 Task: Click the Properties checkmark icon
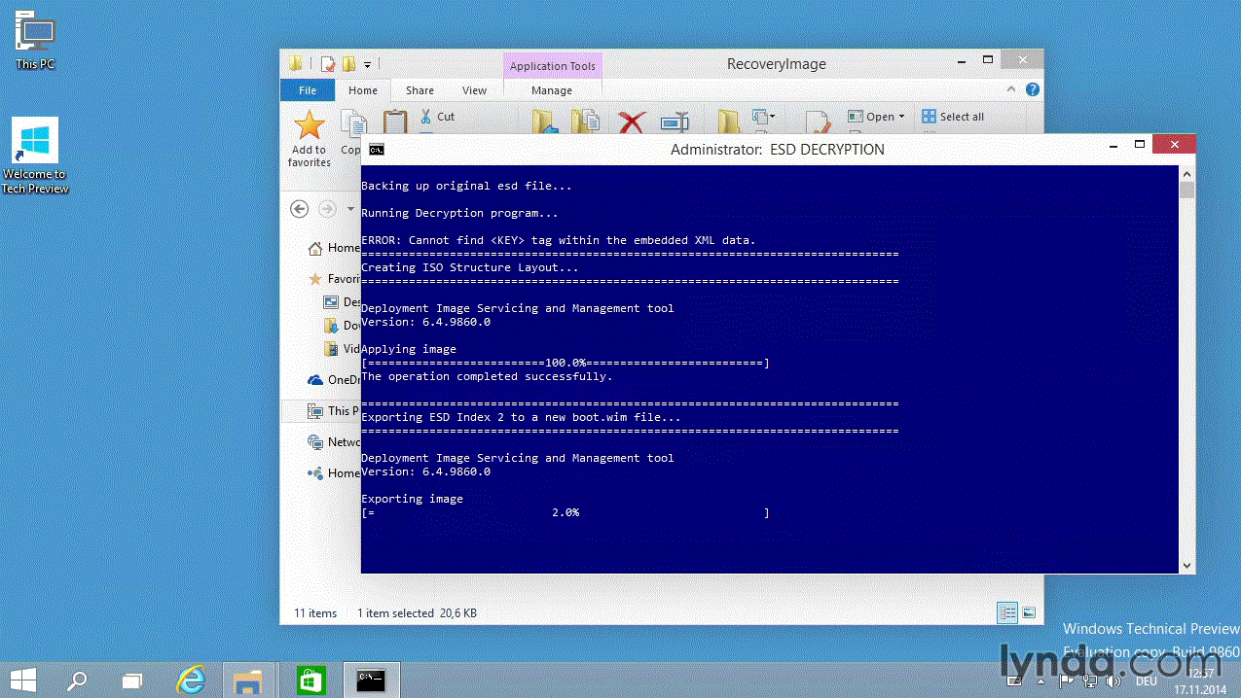coord(818,123)
